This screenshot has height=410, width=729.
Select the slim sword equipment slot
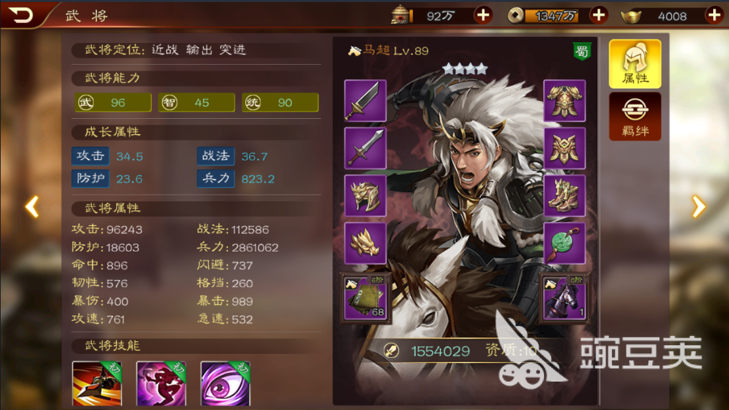pos(365,148)
